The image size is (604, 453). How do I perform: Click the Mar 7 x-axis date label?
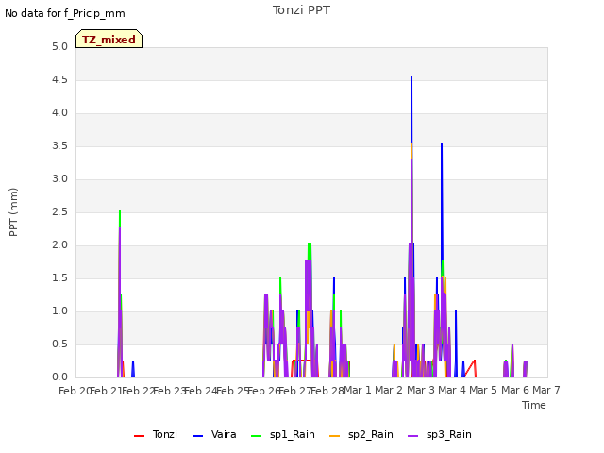tap(546, 390)
